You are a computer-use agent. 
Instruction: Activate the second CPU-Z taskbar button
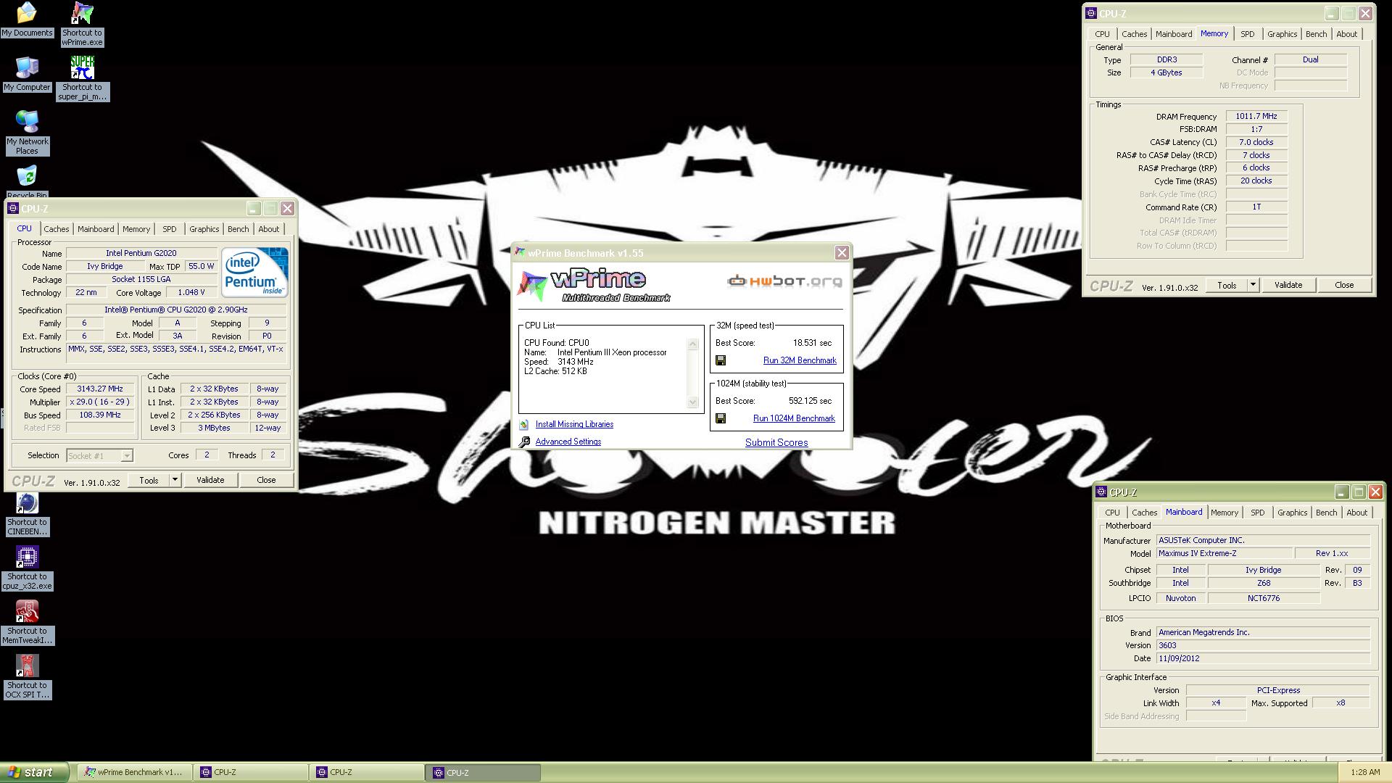coord(367,772)
